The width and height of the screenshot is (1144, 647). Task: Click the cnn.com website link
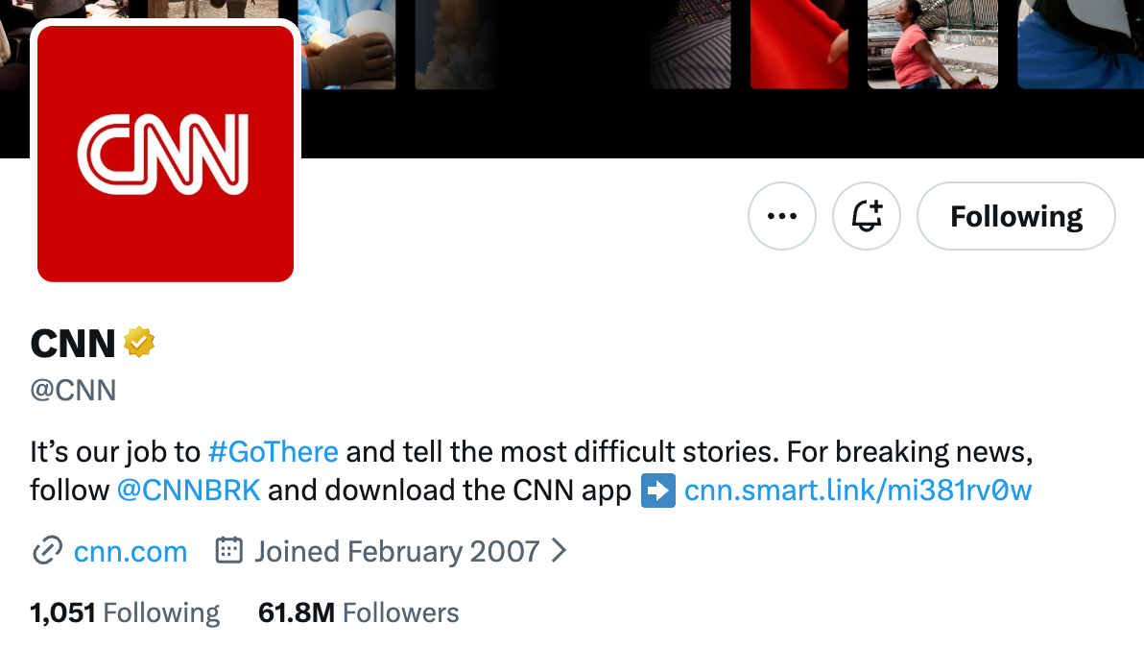pyautogui.click(x=130, y=551)
